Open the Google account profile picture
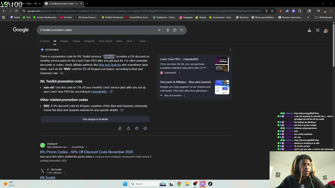 coord(326,30)
